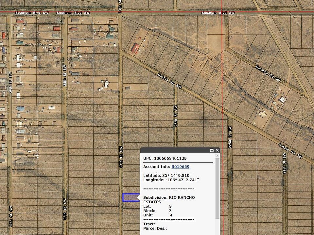Click the popup scroll-up arrow
This screenshot has height=235, width=314.
[218, 156]
